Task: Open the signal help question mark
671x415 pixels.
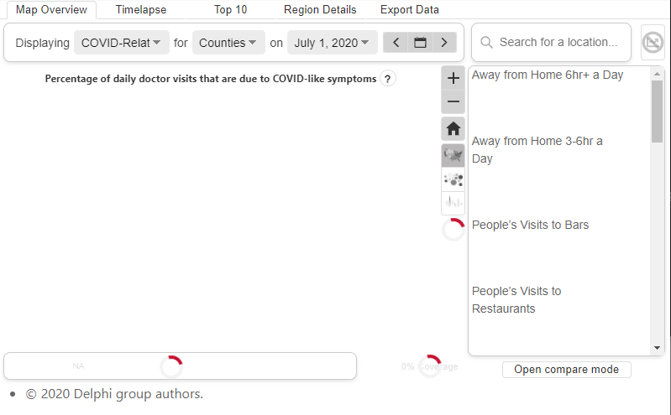Action: 388,79
